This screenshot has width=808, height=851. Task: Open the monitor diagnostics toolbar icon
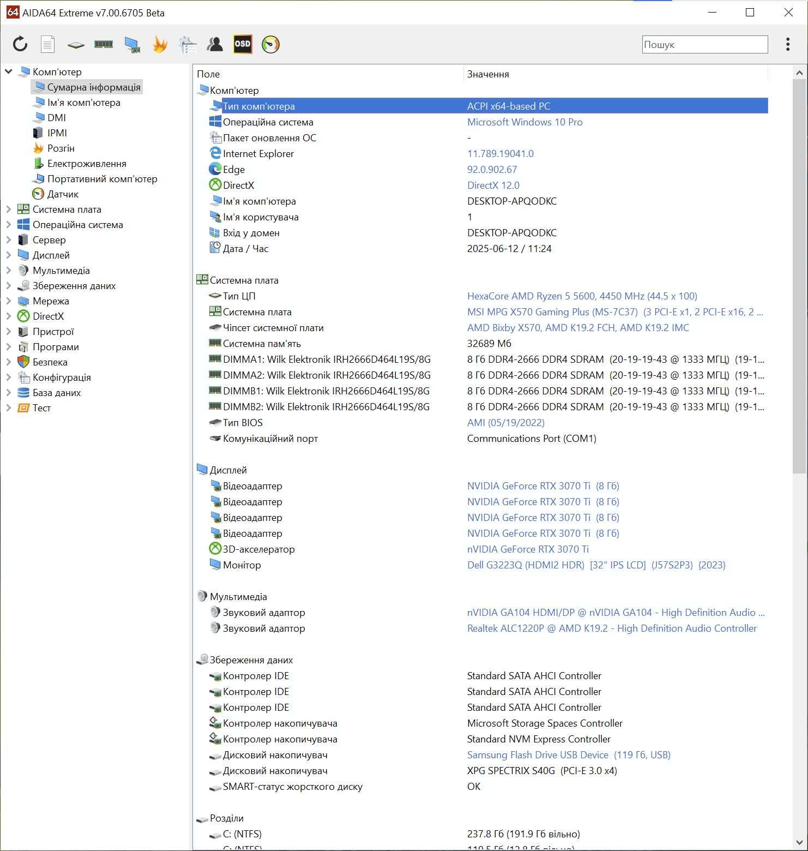132,45
